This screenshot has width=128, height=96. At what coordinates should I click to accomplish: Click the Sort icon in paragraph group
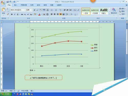pyautogui.click(x=75, y=10)
